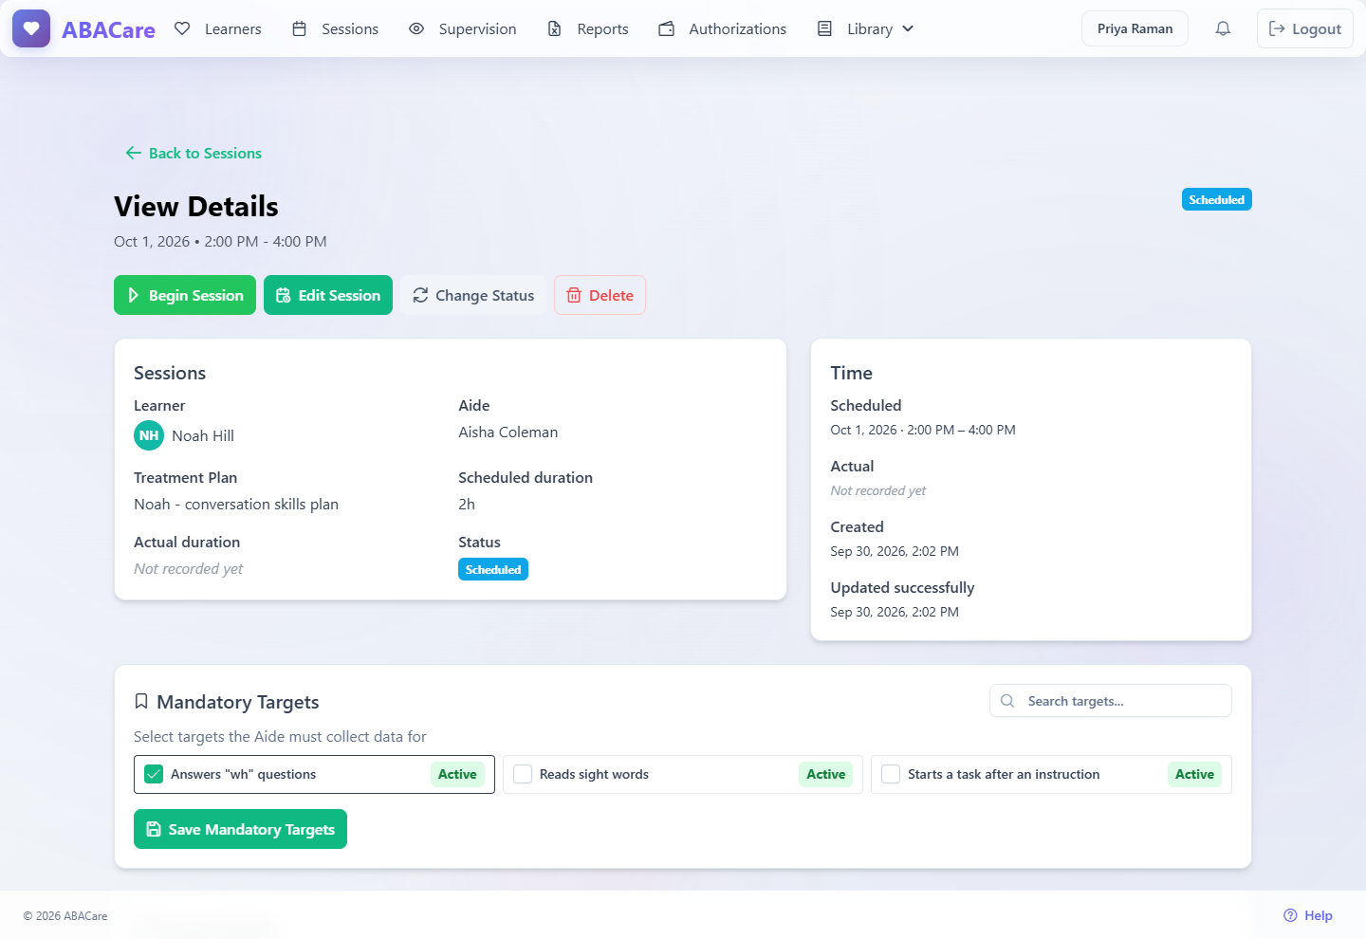Click the Scheduled status badge in Sessions card
Image resolution: width=1366 pixels, height=939 pixels.
point(493,569)
